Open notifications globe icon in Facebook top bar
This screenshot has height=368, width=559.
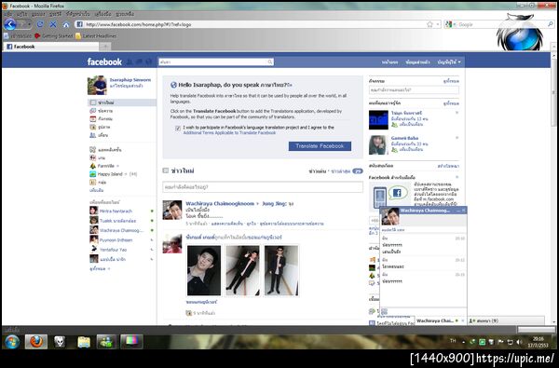coord(149,62)
